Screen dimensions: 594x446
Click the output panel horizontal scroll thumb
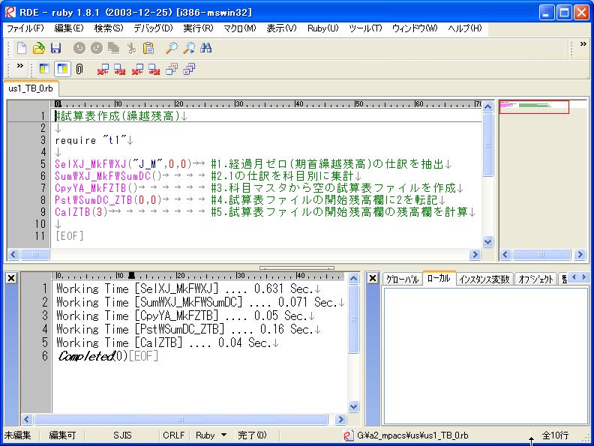[x=181, y=419]
